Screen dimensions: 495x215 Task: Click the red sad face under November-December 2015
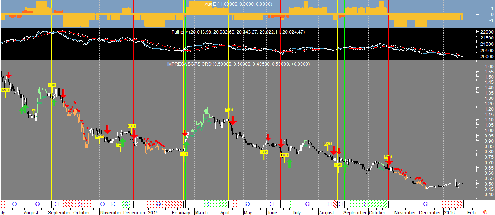point(426,204)
